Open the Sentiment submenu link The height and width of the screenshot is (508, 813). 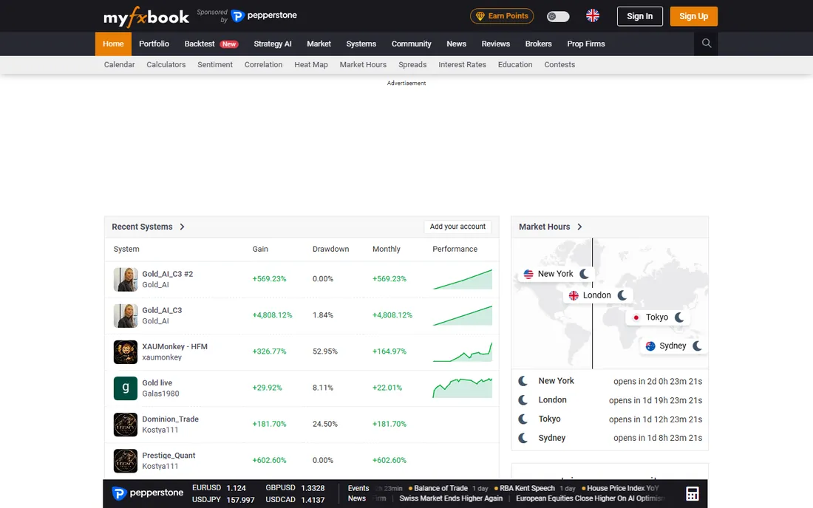(x=215, y=65)
